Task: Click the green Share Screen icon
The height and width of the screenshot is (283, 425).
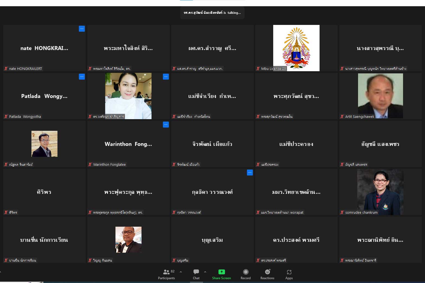Action: click(221, 272)
